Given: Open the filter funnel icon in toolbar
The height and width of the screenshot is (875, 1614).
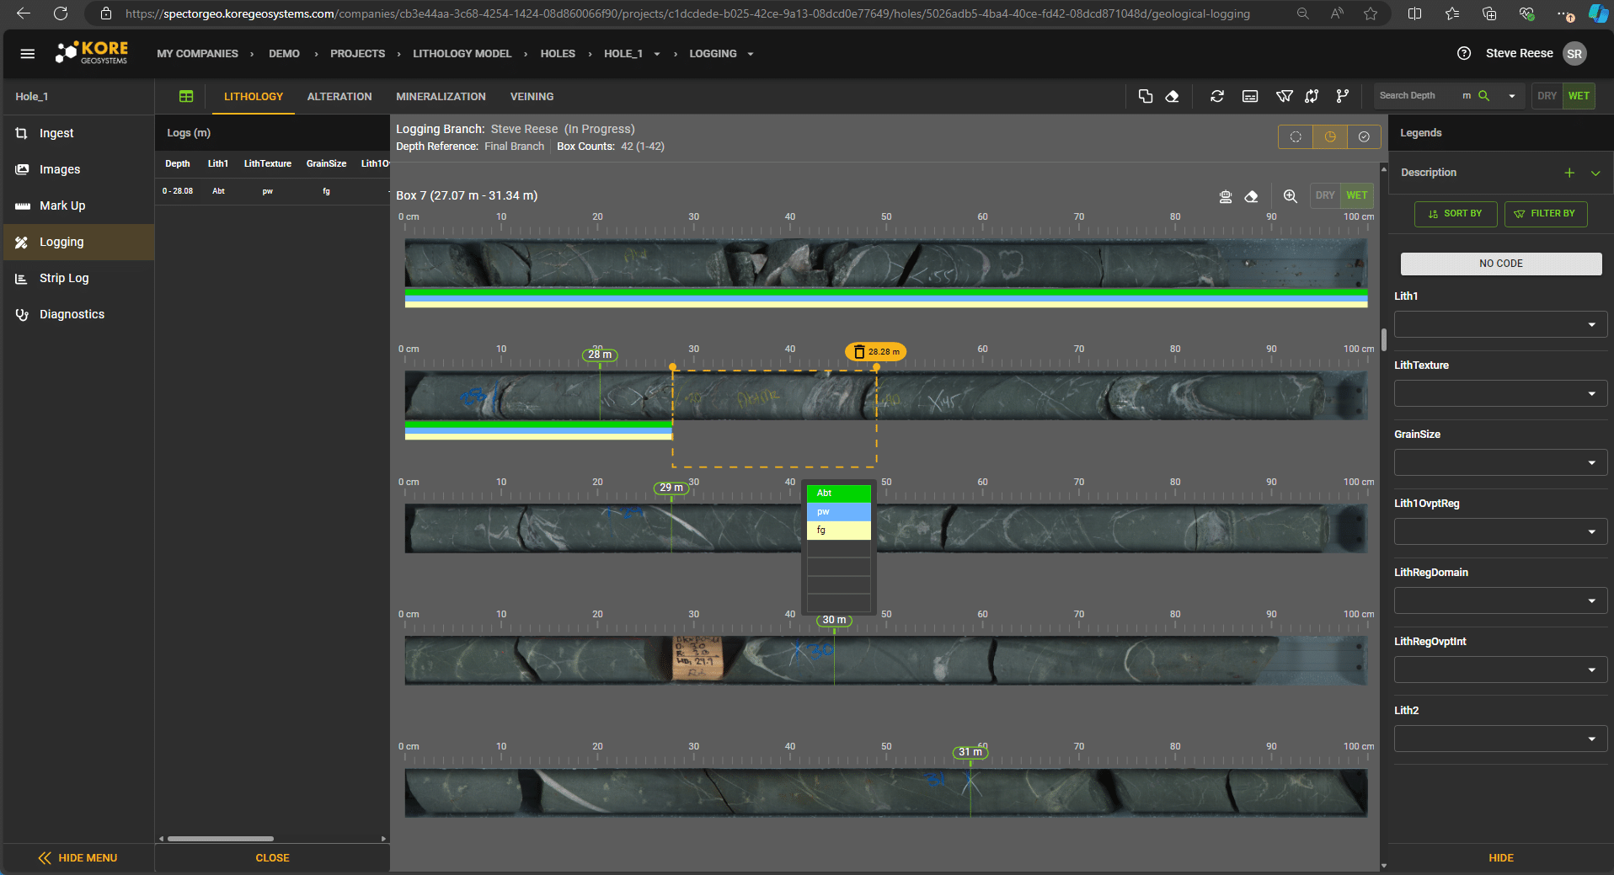Looking at the screenshot, I should (x=1284, y=96).
